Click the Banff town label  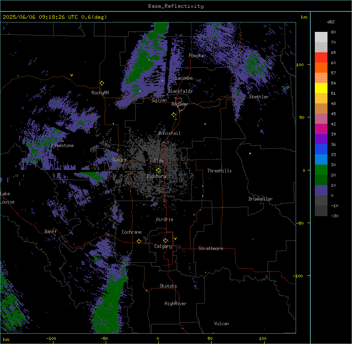coord(51,232)
